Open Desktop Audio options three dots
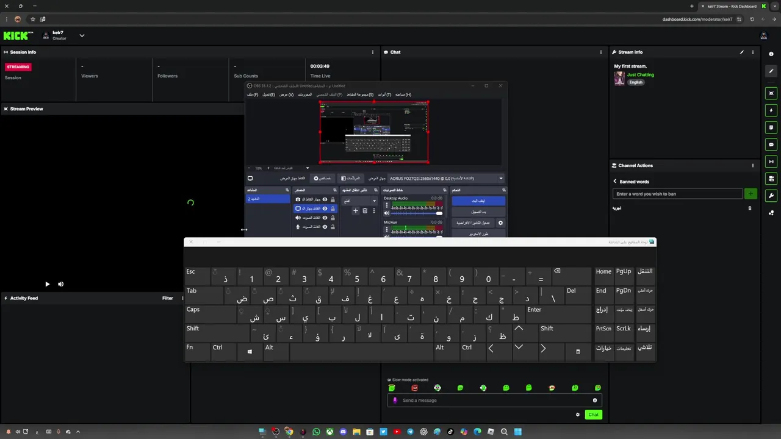781x439 pixels. [x=387, y=205]
